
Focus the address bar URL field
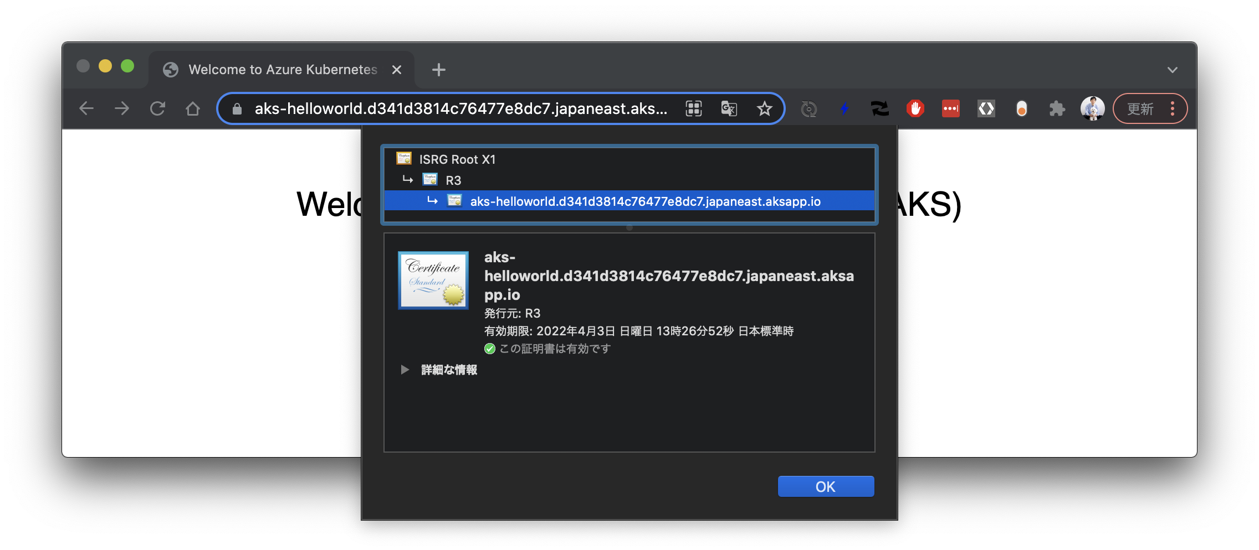point(461,108)
